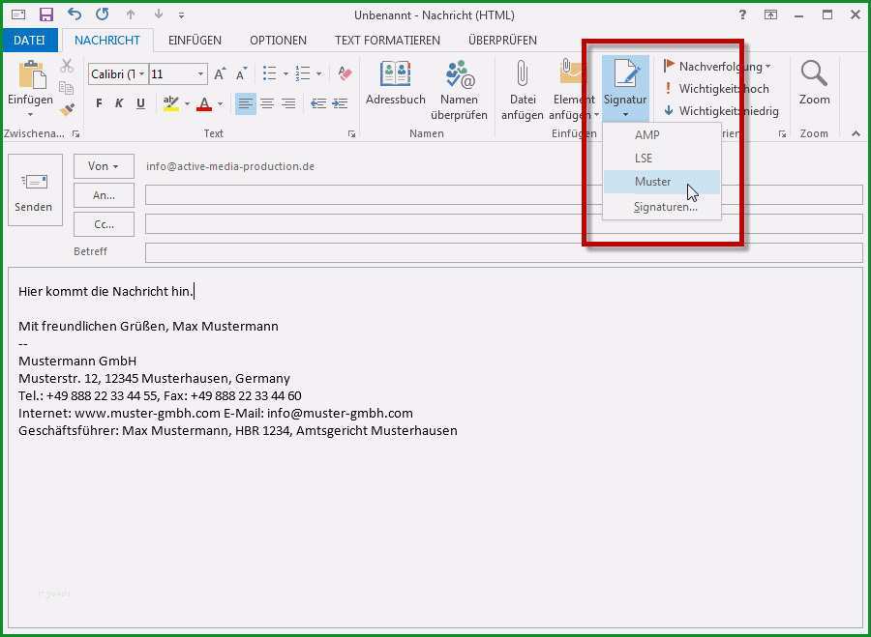871x637 pixels.
Task: Click Namen überprüfen check names
Action: pos(459,91)
